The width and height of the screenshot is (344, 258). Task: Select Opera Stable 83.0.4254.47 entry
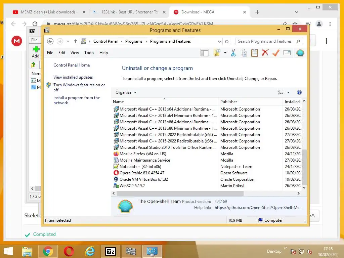coord(142,173)
